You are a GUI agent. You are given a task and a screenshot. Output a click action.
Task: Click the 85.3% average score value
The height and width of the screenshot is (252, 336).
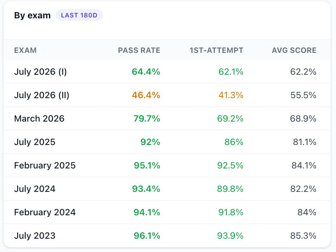(x=303, y=236)
